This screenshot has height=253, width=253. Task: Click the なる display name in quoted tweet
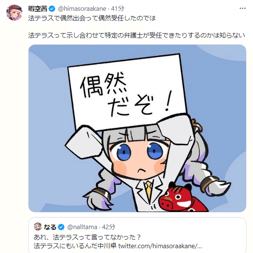[50, 227]
